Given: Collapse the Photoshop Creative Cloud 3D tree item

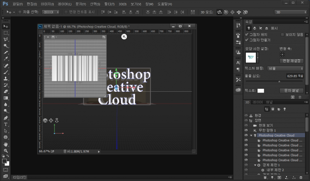Looking at the screenshot, I should [x=251, y=135].
